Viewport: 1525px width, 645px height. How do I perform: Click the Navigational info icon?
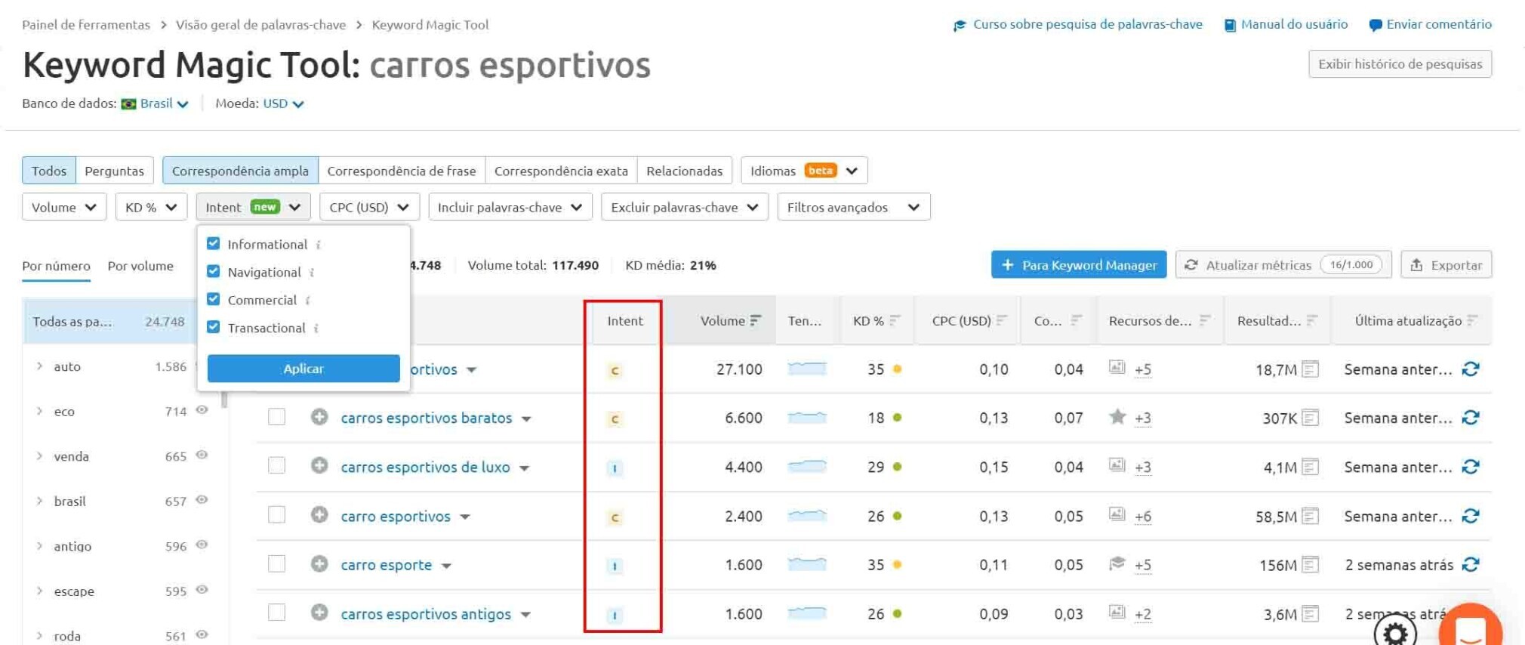[x=312, y=273]
